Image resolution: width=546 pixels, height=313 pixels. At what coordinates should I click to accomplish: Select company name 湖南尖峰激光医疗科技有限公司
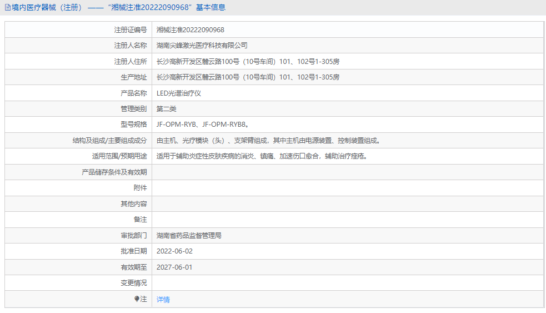[x=202, y=46]
